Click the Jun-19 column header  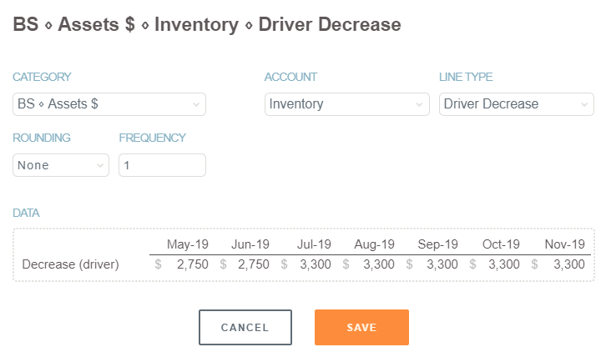click(x=250, y=244)
